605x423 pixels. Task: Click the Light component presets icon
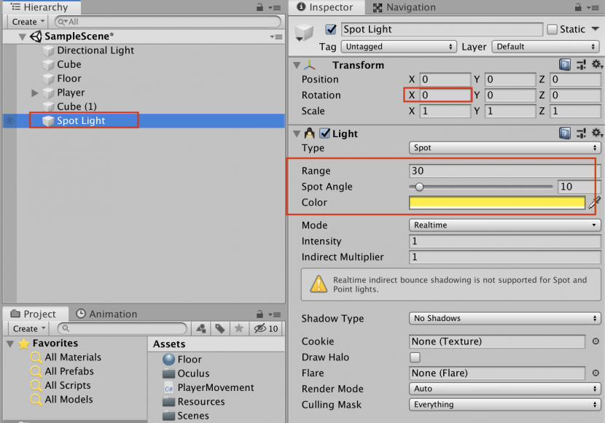pos(582,133)
